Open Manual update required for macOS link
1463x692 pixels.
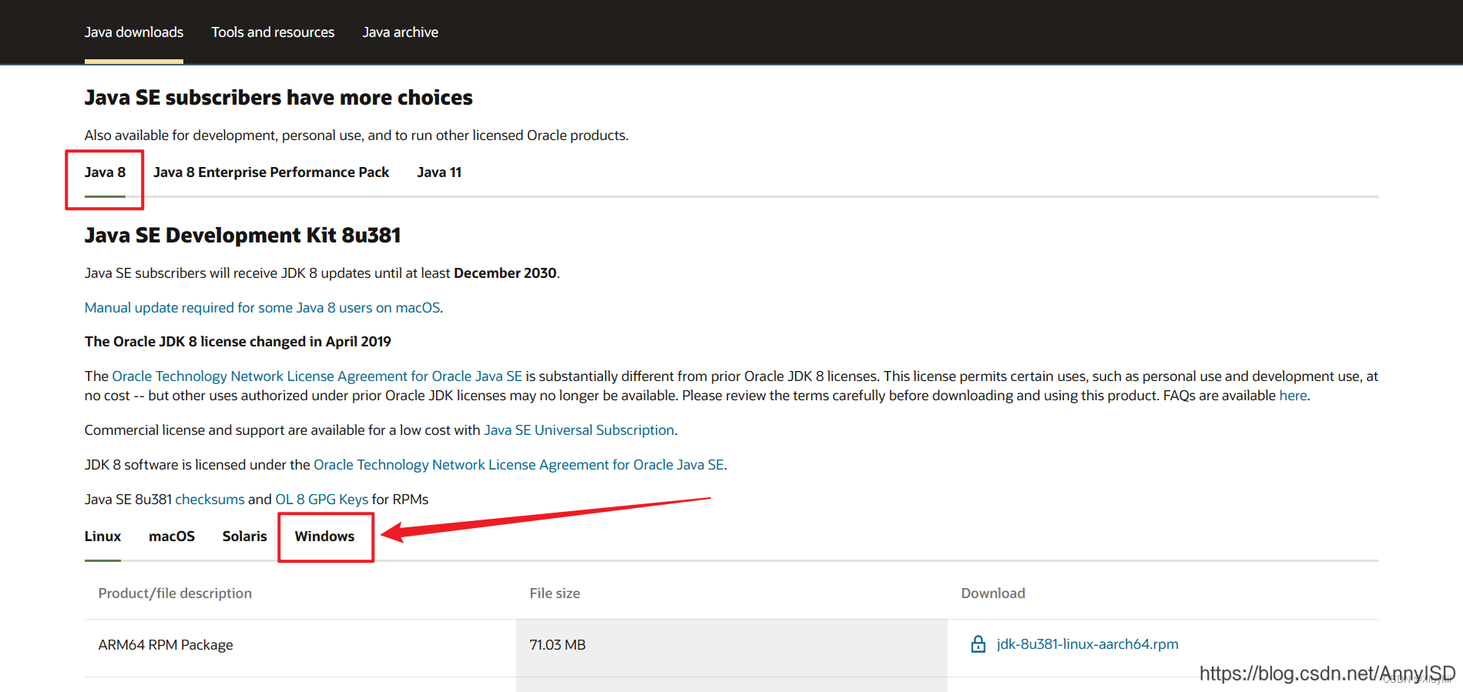tap(263, 308)
